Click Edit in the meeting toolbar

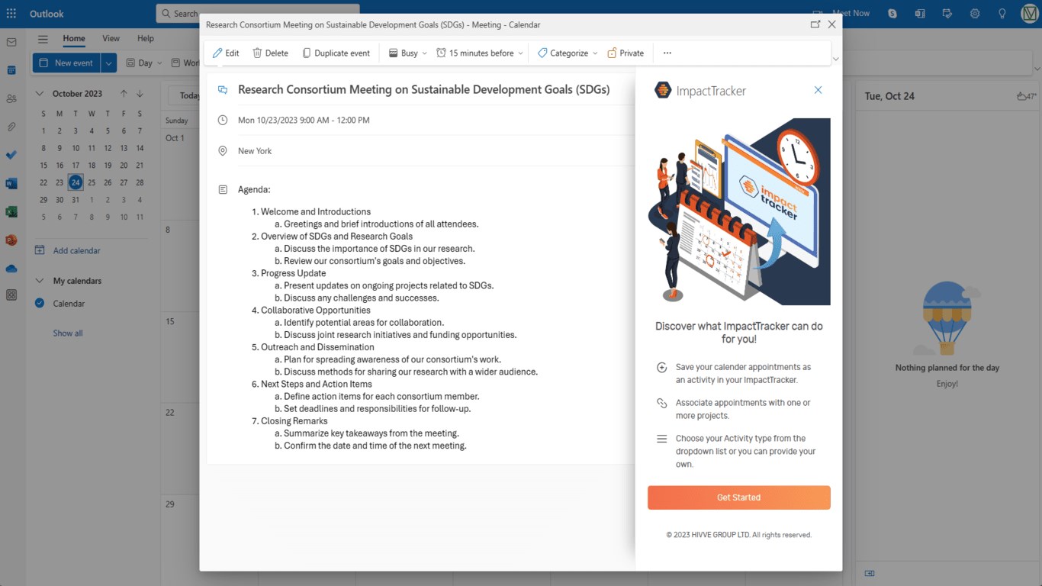[226, 53]
